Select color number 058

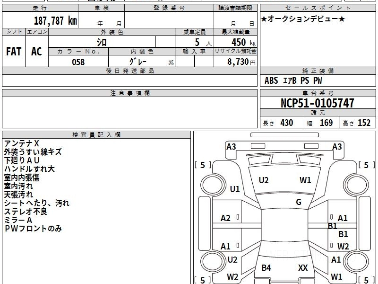tap(78, 62)
